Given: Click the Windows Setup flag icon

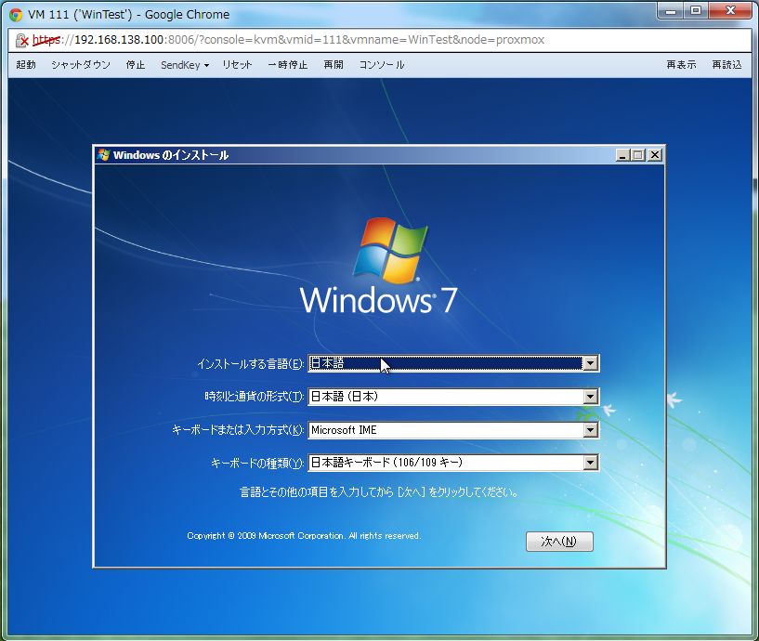Looking at the screenshot, I should 103,155.
